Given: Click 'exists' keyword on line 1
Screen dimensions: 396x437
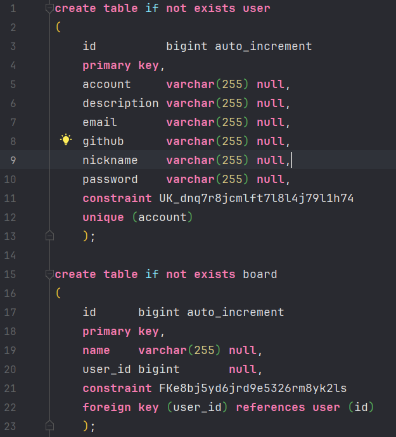Looking at the screenshot, I should 215,8.
